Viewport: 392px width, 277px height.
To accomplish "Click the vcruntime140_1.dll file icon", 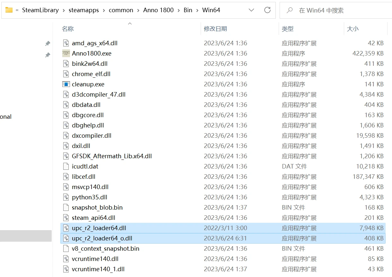I will coord(66,269).
